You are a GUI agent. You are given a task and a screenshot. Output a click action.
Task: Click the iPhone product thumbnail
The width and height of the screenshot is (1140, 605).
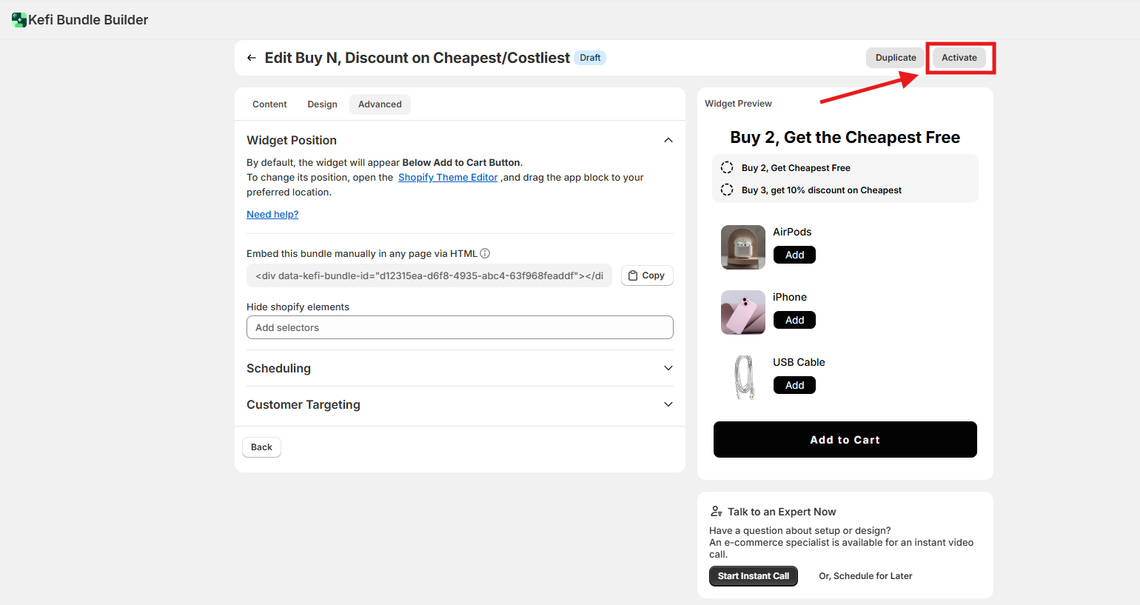(743, 312)
